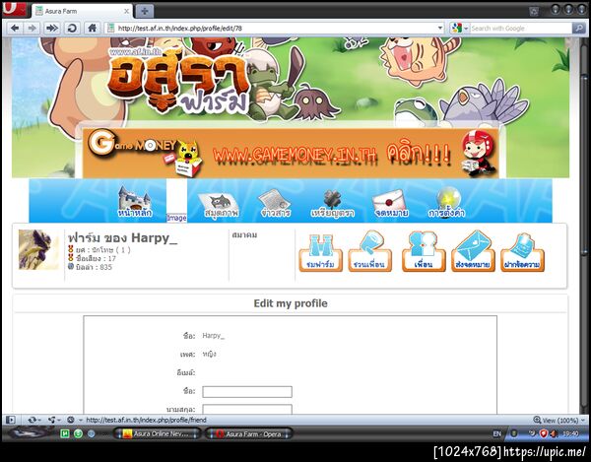
Task: Open the GameMoney advertisement banner
Action: point(291,153)
